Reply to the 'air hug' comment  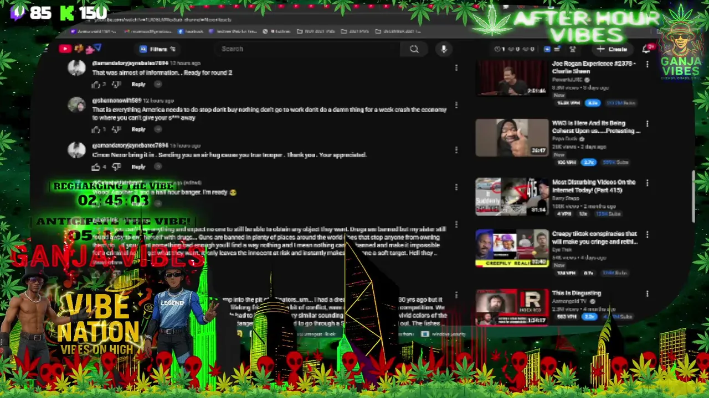pyautogui.click(x=138, y=167)
